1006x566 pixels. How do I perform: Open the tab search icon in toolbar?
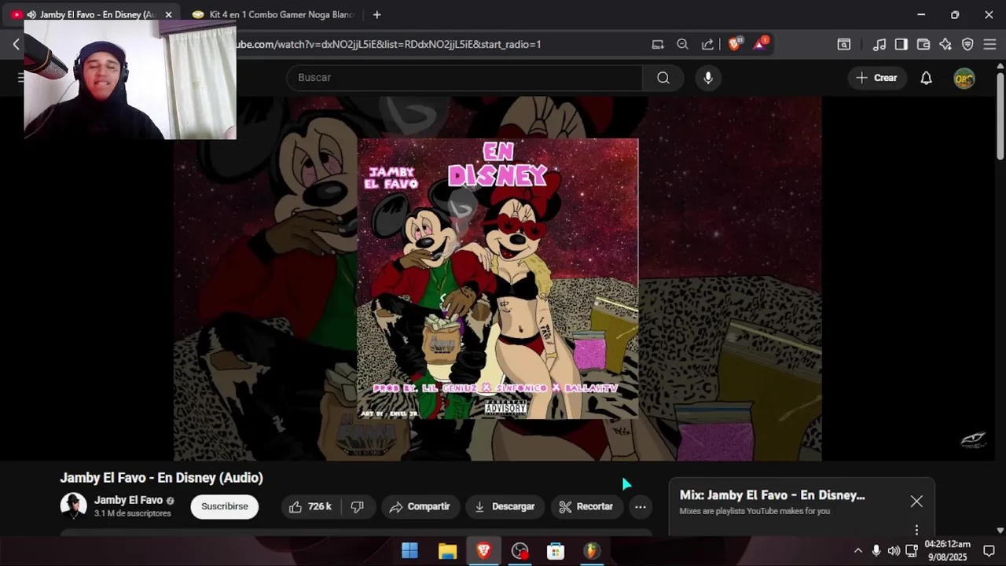coord(843,45)
